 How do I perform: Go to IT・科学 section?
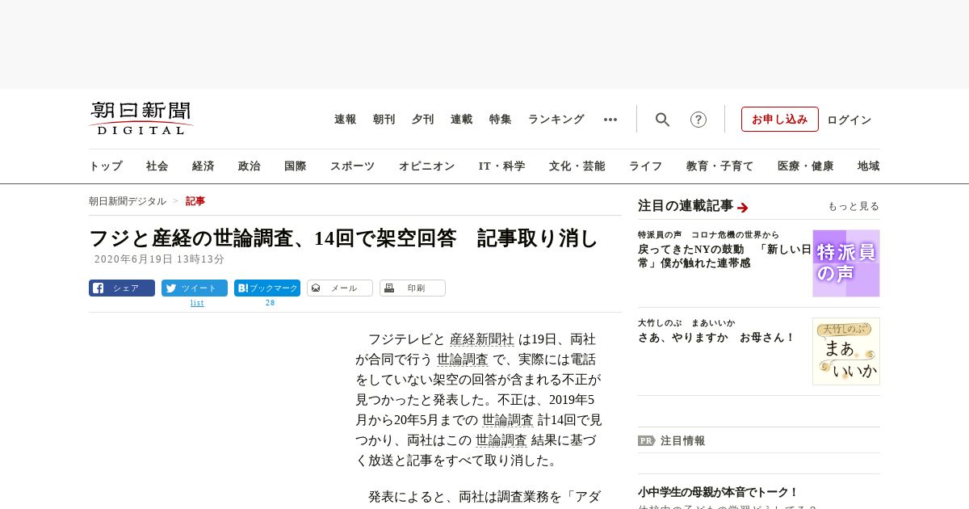502,166
